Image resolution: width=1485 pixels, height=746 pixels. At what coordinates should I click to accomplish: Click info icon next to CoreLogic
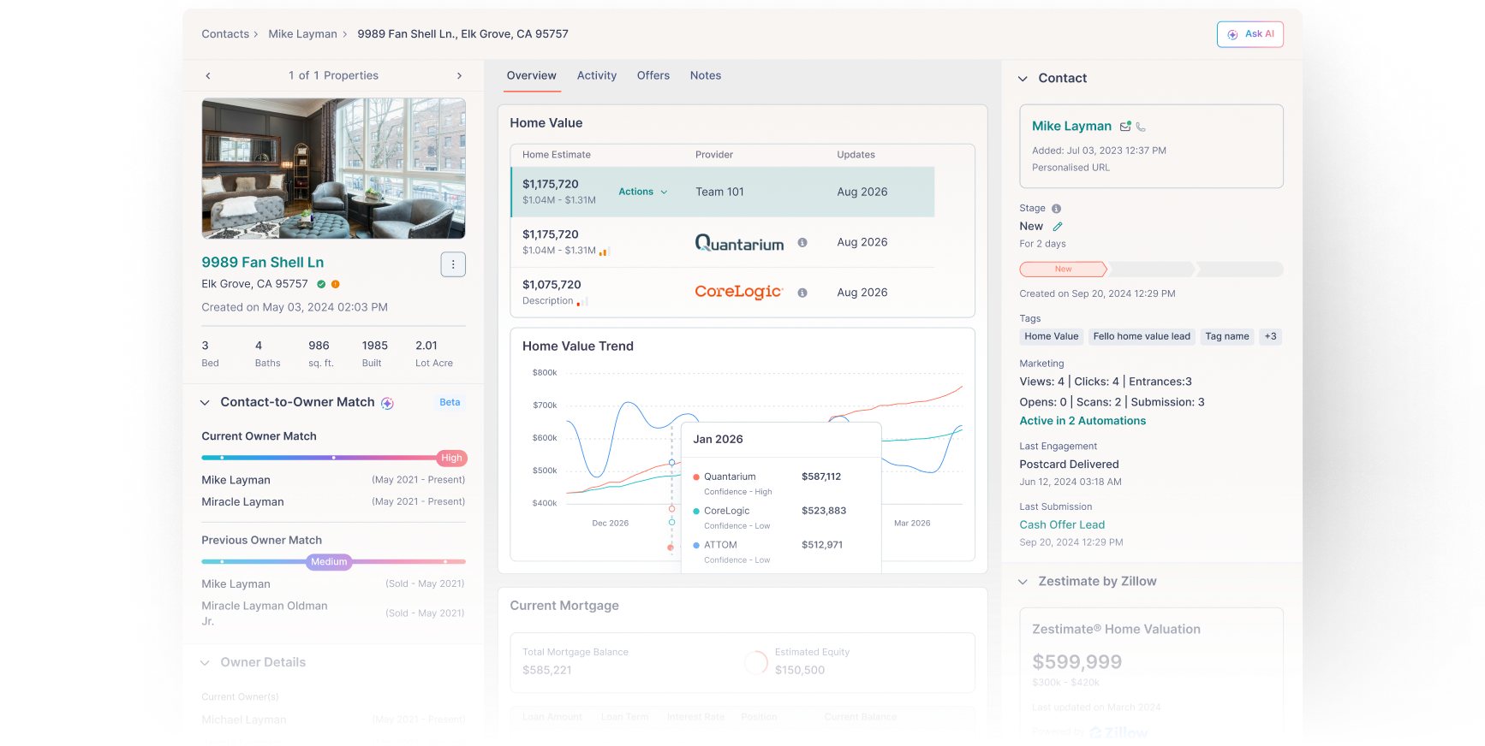(x=802, y=293)
